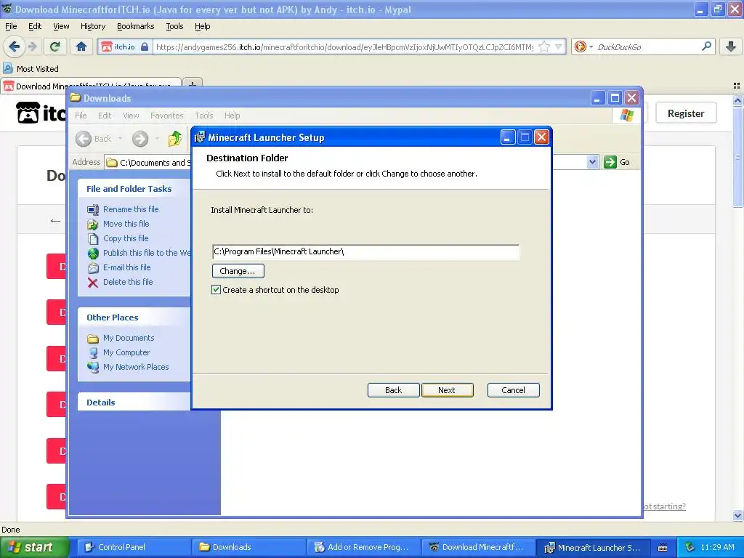Click Next in the Minecraft Launcher Setup
744x558 pixels.
click(x=447, y=390)
